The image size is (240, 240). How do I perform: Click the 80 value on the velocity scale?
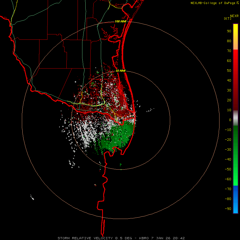pos(229,41)
